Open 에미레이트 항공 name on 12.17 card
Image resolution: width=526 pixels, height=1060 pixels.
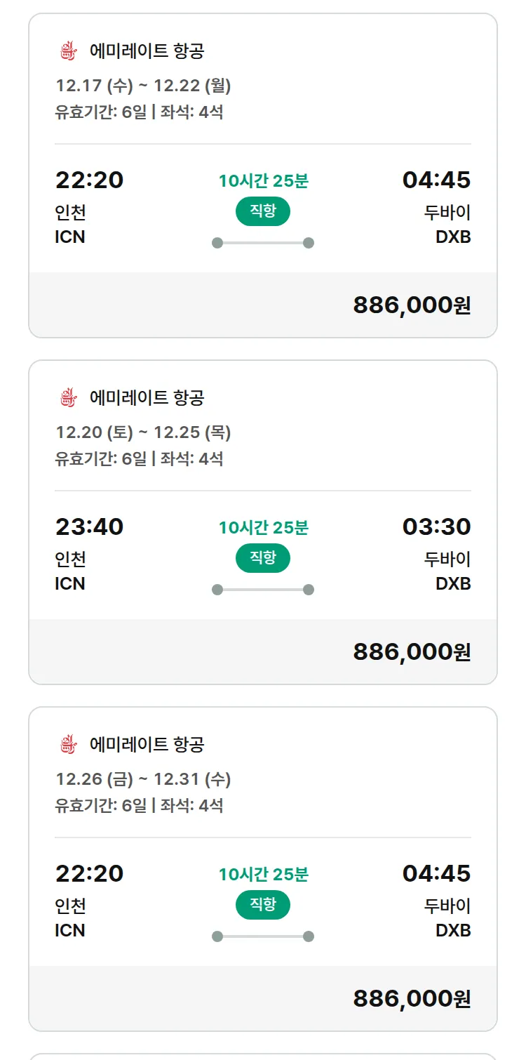tap(147, 51)
